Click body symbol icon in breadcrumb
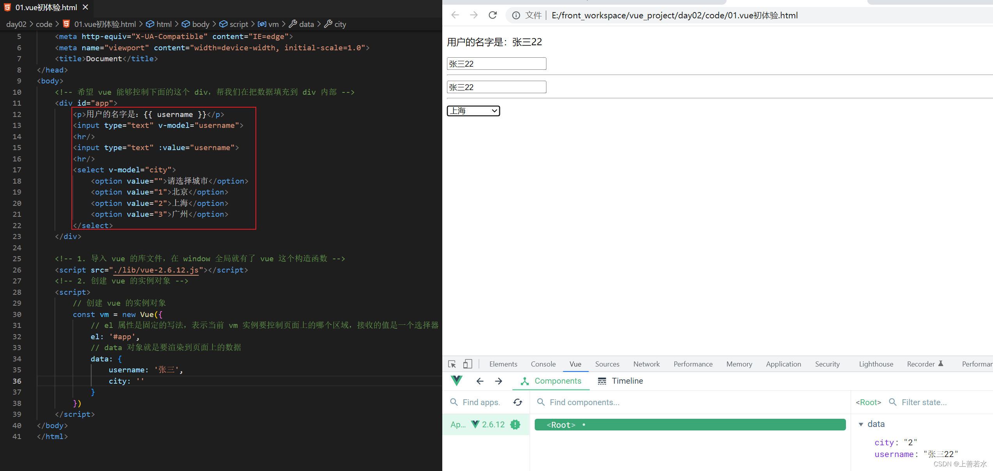The image size is (993, 471). pyautogui.click(x=186, y=24)
